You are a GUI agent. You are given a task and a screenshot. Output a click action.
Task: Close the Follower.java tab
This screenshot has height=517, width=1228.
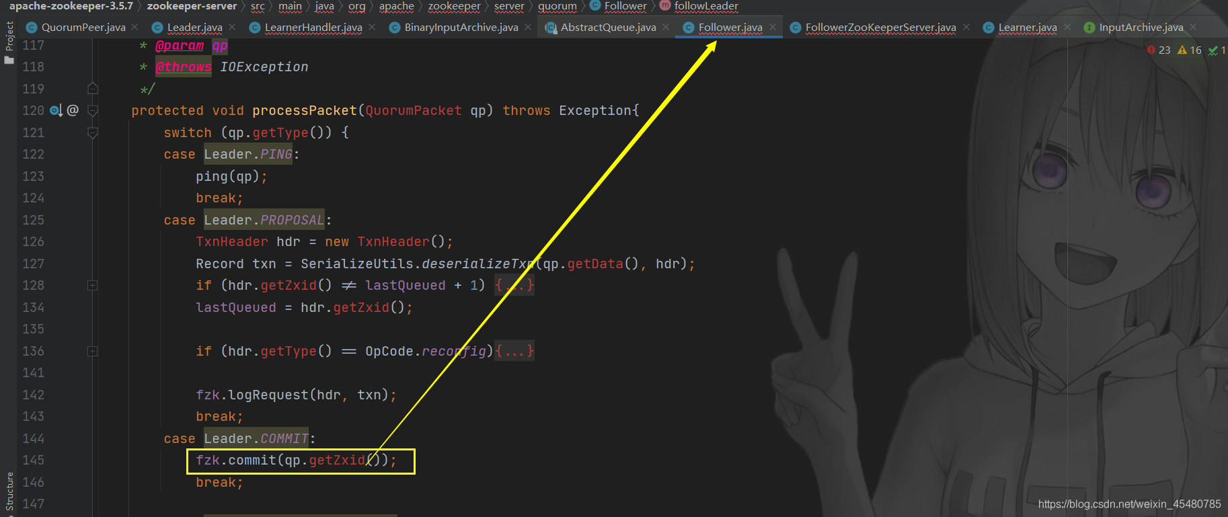(773, 27)
